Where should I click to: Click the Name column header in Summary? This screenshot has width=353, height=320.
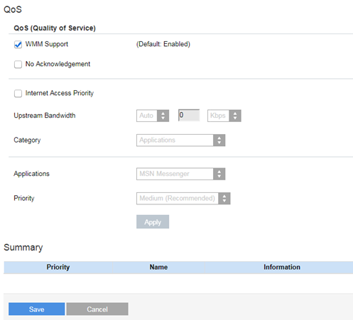point(158,267)
